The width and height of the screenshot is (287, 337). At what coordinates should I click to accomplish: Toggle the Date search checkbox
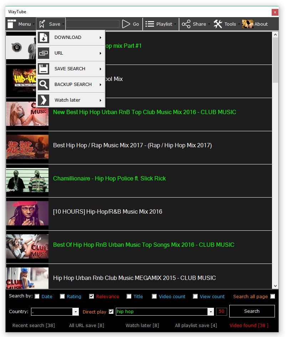(x=37, y=296)
